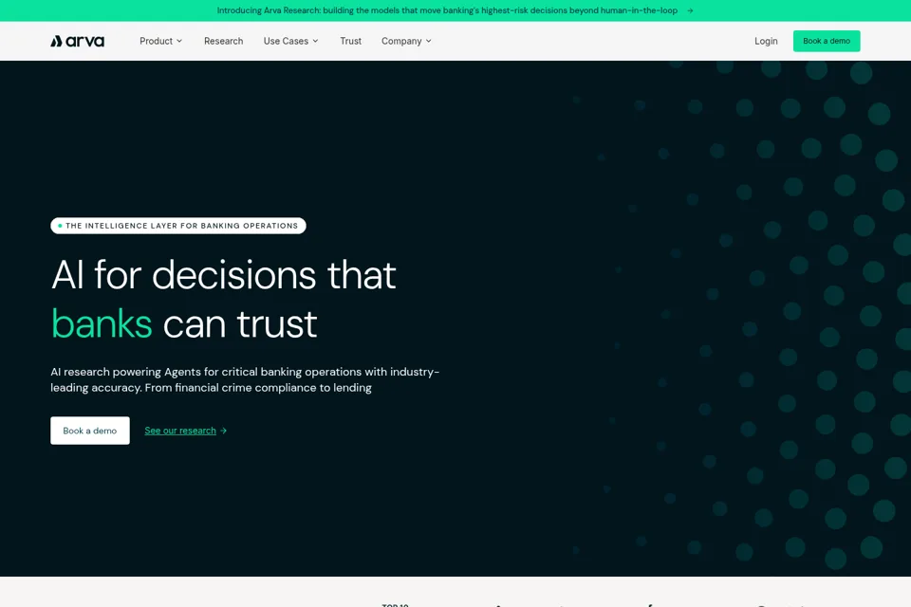Screen dimensions: 911x607
Task: Click the Intelligence Layer for Banking Operations badge
Action: 178,226
